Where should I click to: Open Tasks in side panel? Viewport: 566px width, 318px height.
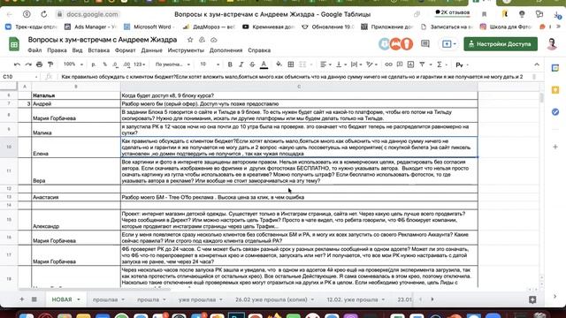555,112
